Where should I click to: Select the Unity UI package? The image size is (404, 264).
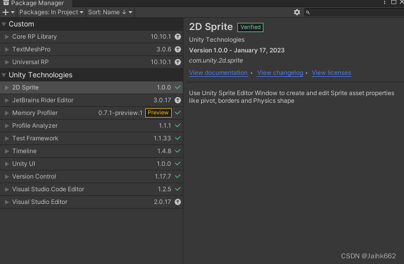[x=92, y=164]
